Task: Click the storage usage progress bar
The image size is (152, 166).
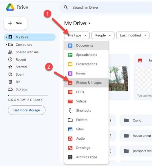Action: point(28,95)
